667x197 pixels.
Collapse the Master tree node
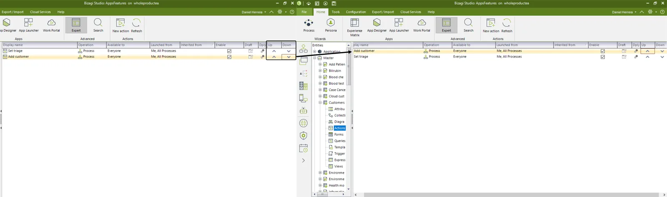tap(315, 58)
